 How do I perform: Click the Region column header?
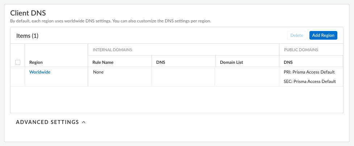coord(36,62)
